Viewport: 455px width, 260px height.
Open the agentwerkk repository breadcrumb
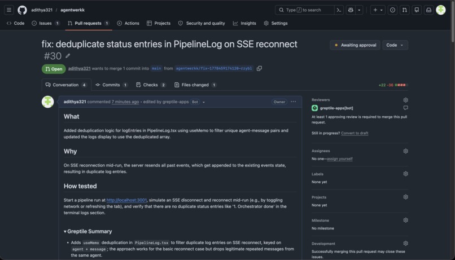coord(73,10)
